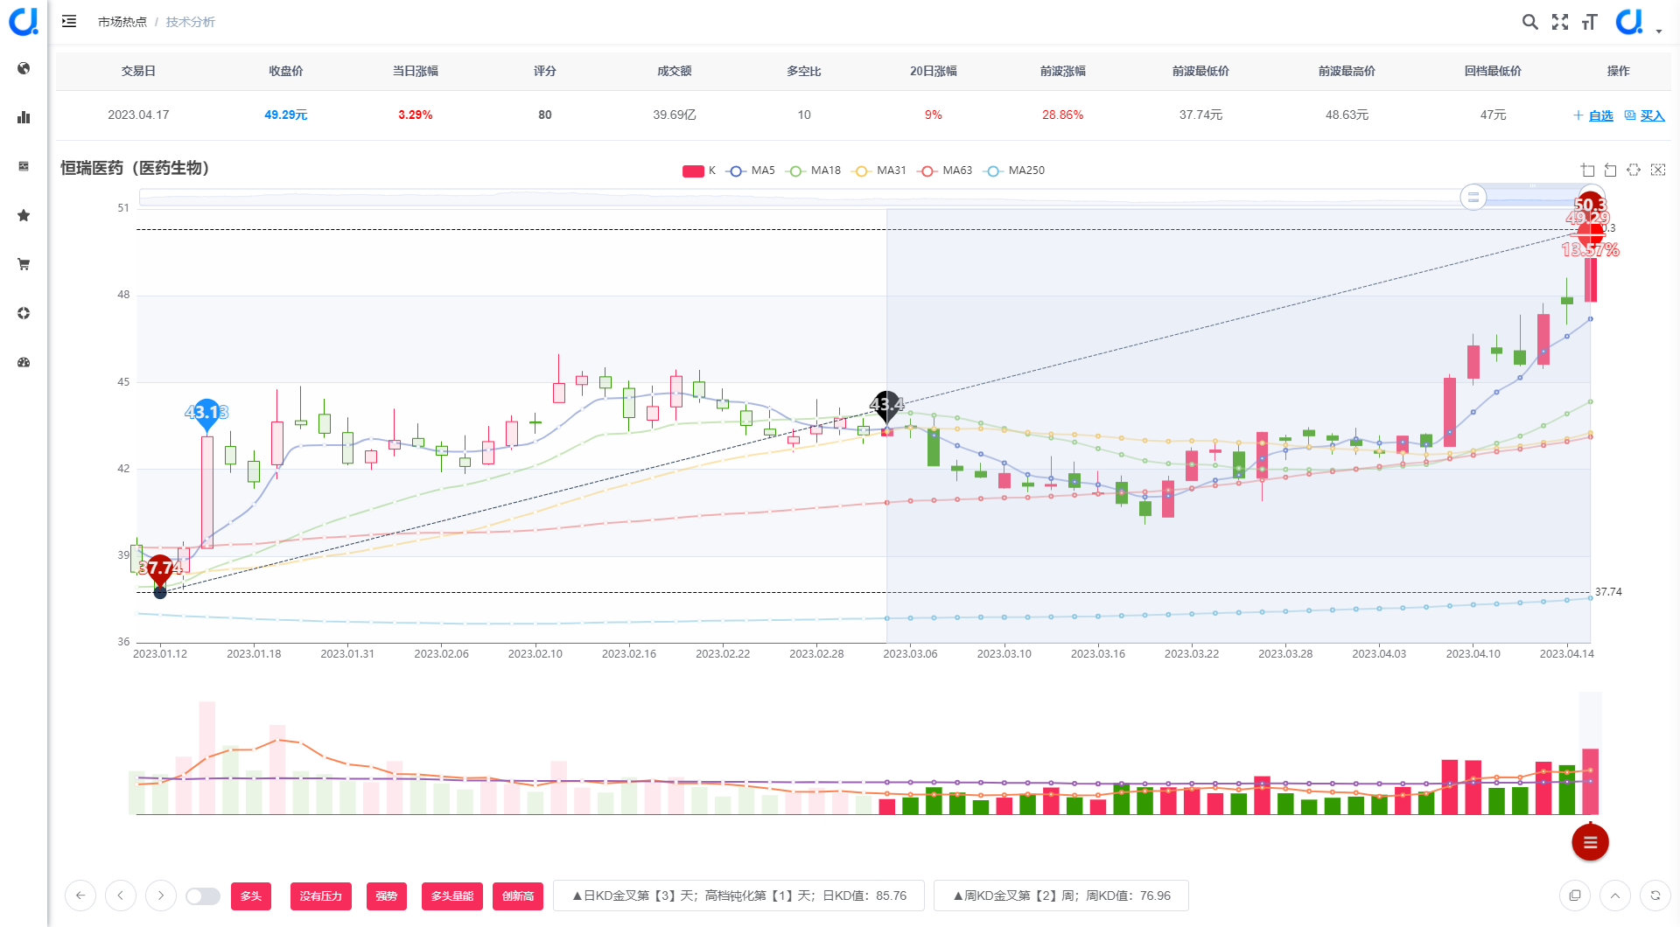
Task: Expand the avatar dropdown caret
Action: (1659, 31)
